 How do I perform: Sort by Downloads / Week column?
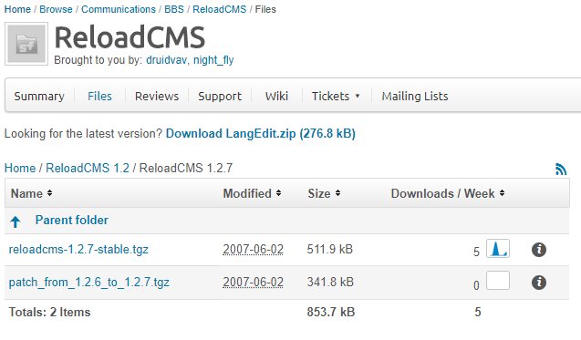448,193
